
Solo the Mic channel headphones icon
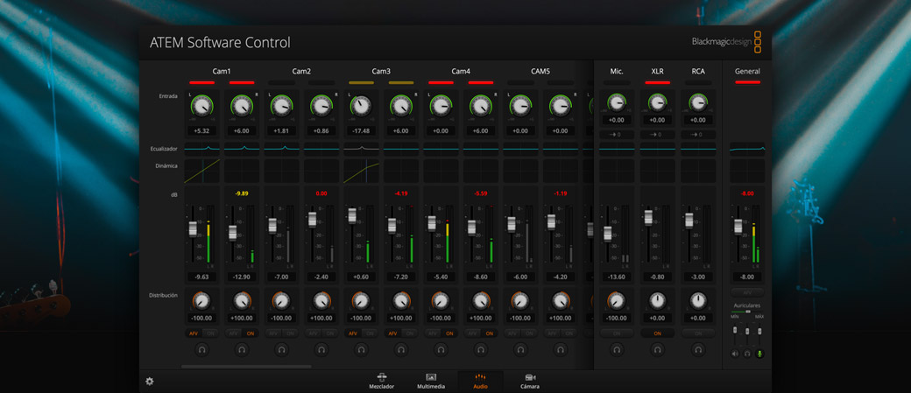617,350
